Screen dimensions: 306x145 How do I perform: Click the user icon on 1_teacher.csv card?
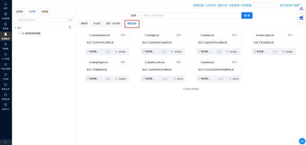pos(230,79)
